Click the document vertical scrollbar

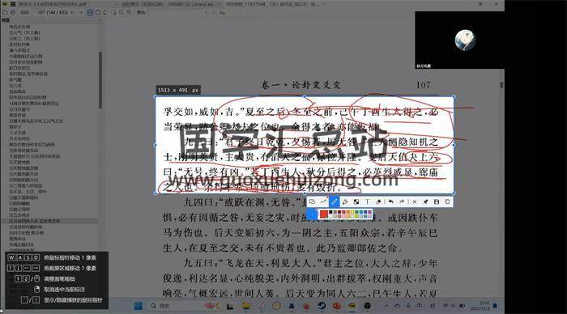pos(501,84)
